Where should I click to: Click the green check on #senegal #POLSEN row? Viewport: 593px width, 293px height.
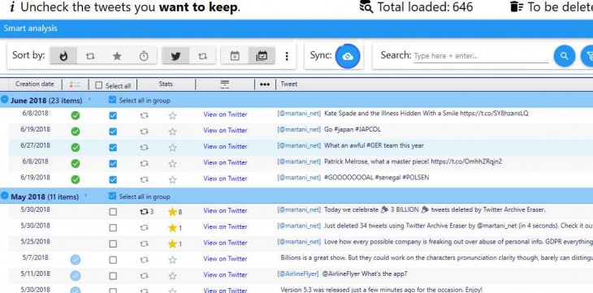[x=76, y=179]
